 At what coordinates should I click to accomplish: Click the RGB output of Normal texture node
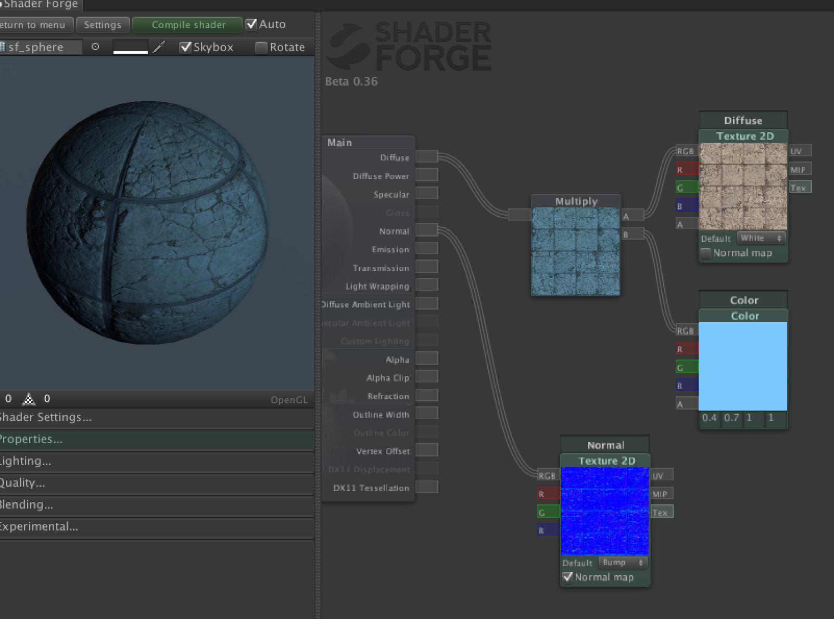click(x=549, y=476)
